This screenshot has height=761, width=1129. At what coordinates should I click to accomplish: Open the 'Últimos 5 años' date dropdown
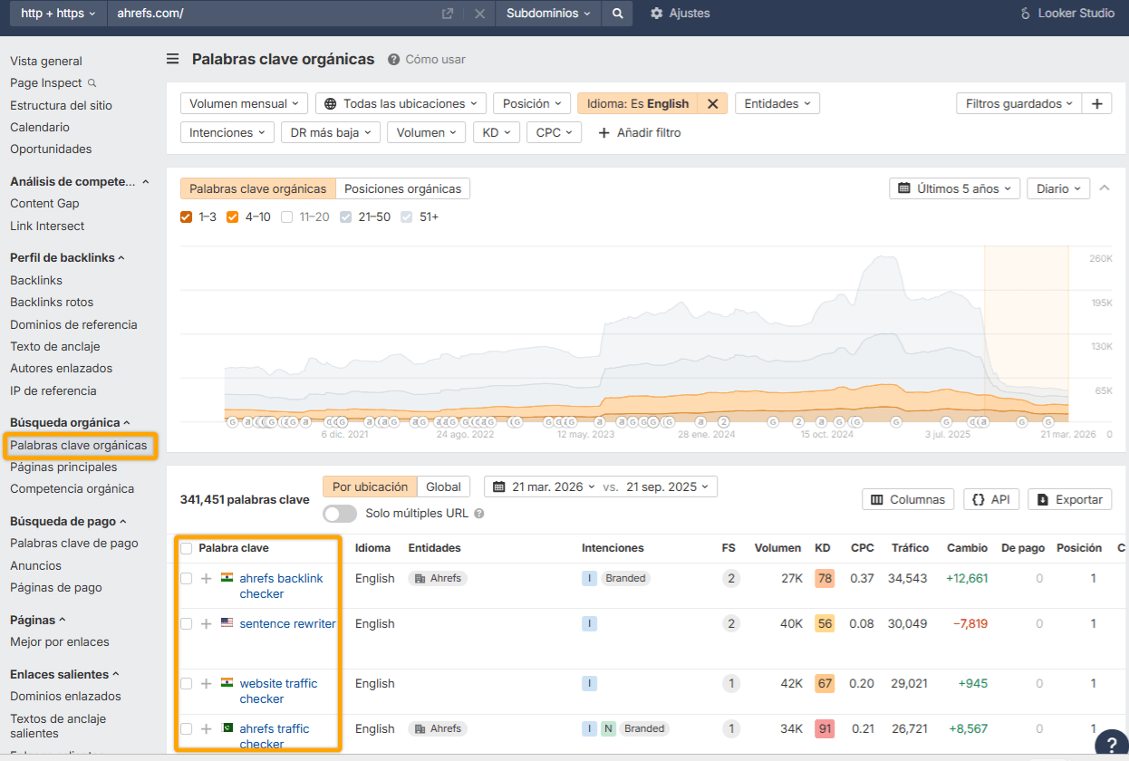[954, 188]
